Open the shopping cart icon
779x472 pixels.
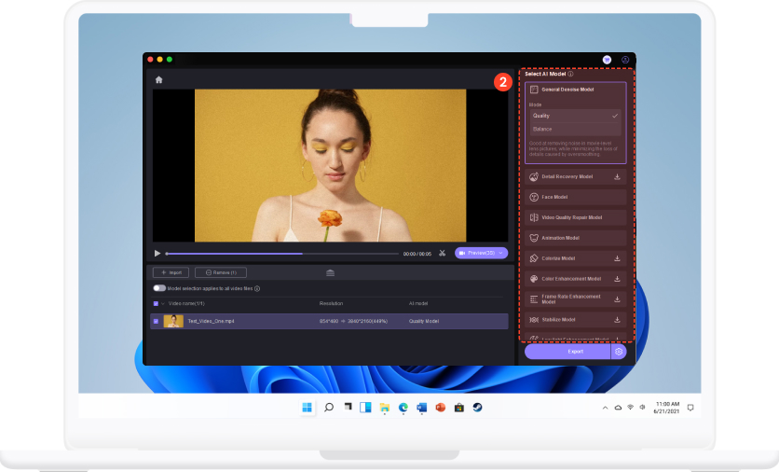point(607,59)
